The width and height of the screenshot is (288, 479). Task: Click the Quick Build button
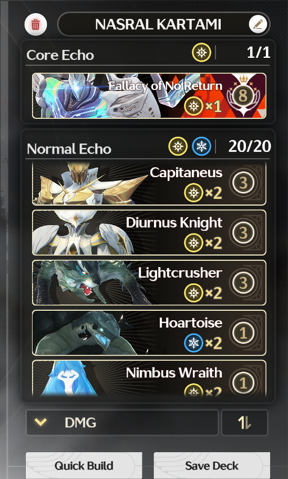coord(84,465)
